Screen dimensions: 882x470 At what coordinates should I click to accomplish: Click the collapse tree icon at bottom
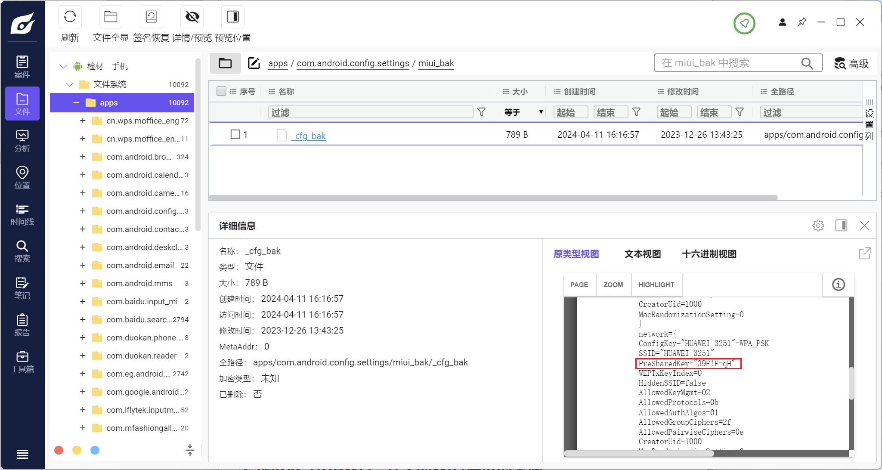click(x=190, y=450)
